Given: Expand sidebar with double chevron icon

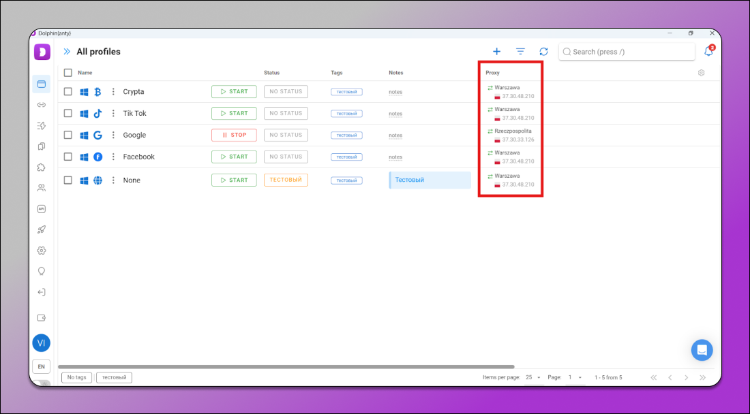Looking at the screenshot, I should point(67,52).
